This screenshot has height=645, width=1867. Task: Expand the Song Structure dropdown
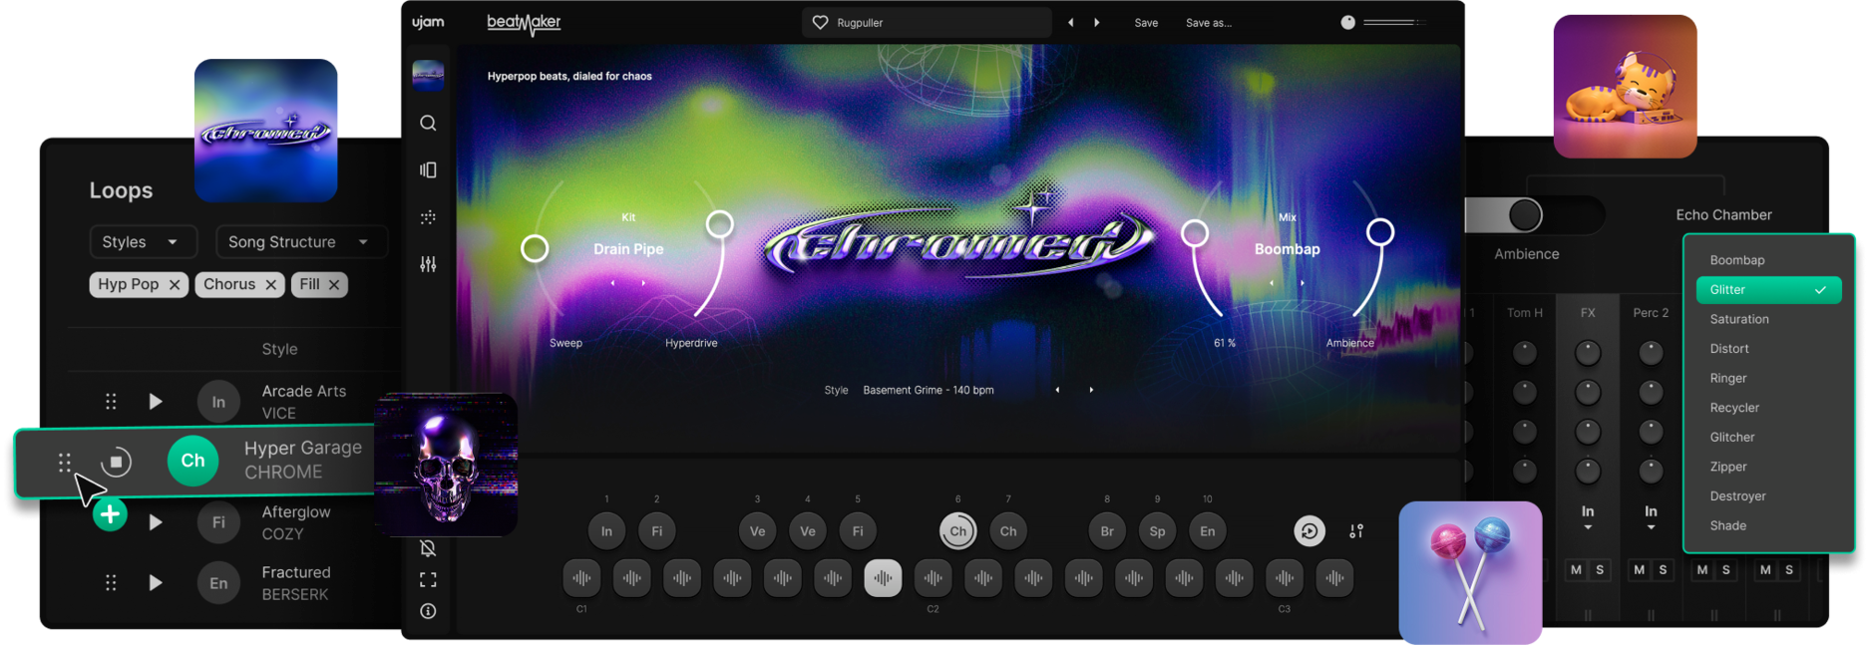pos(299,242)
